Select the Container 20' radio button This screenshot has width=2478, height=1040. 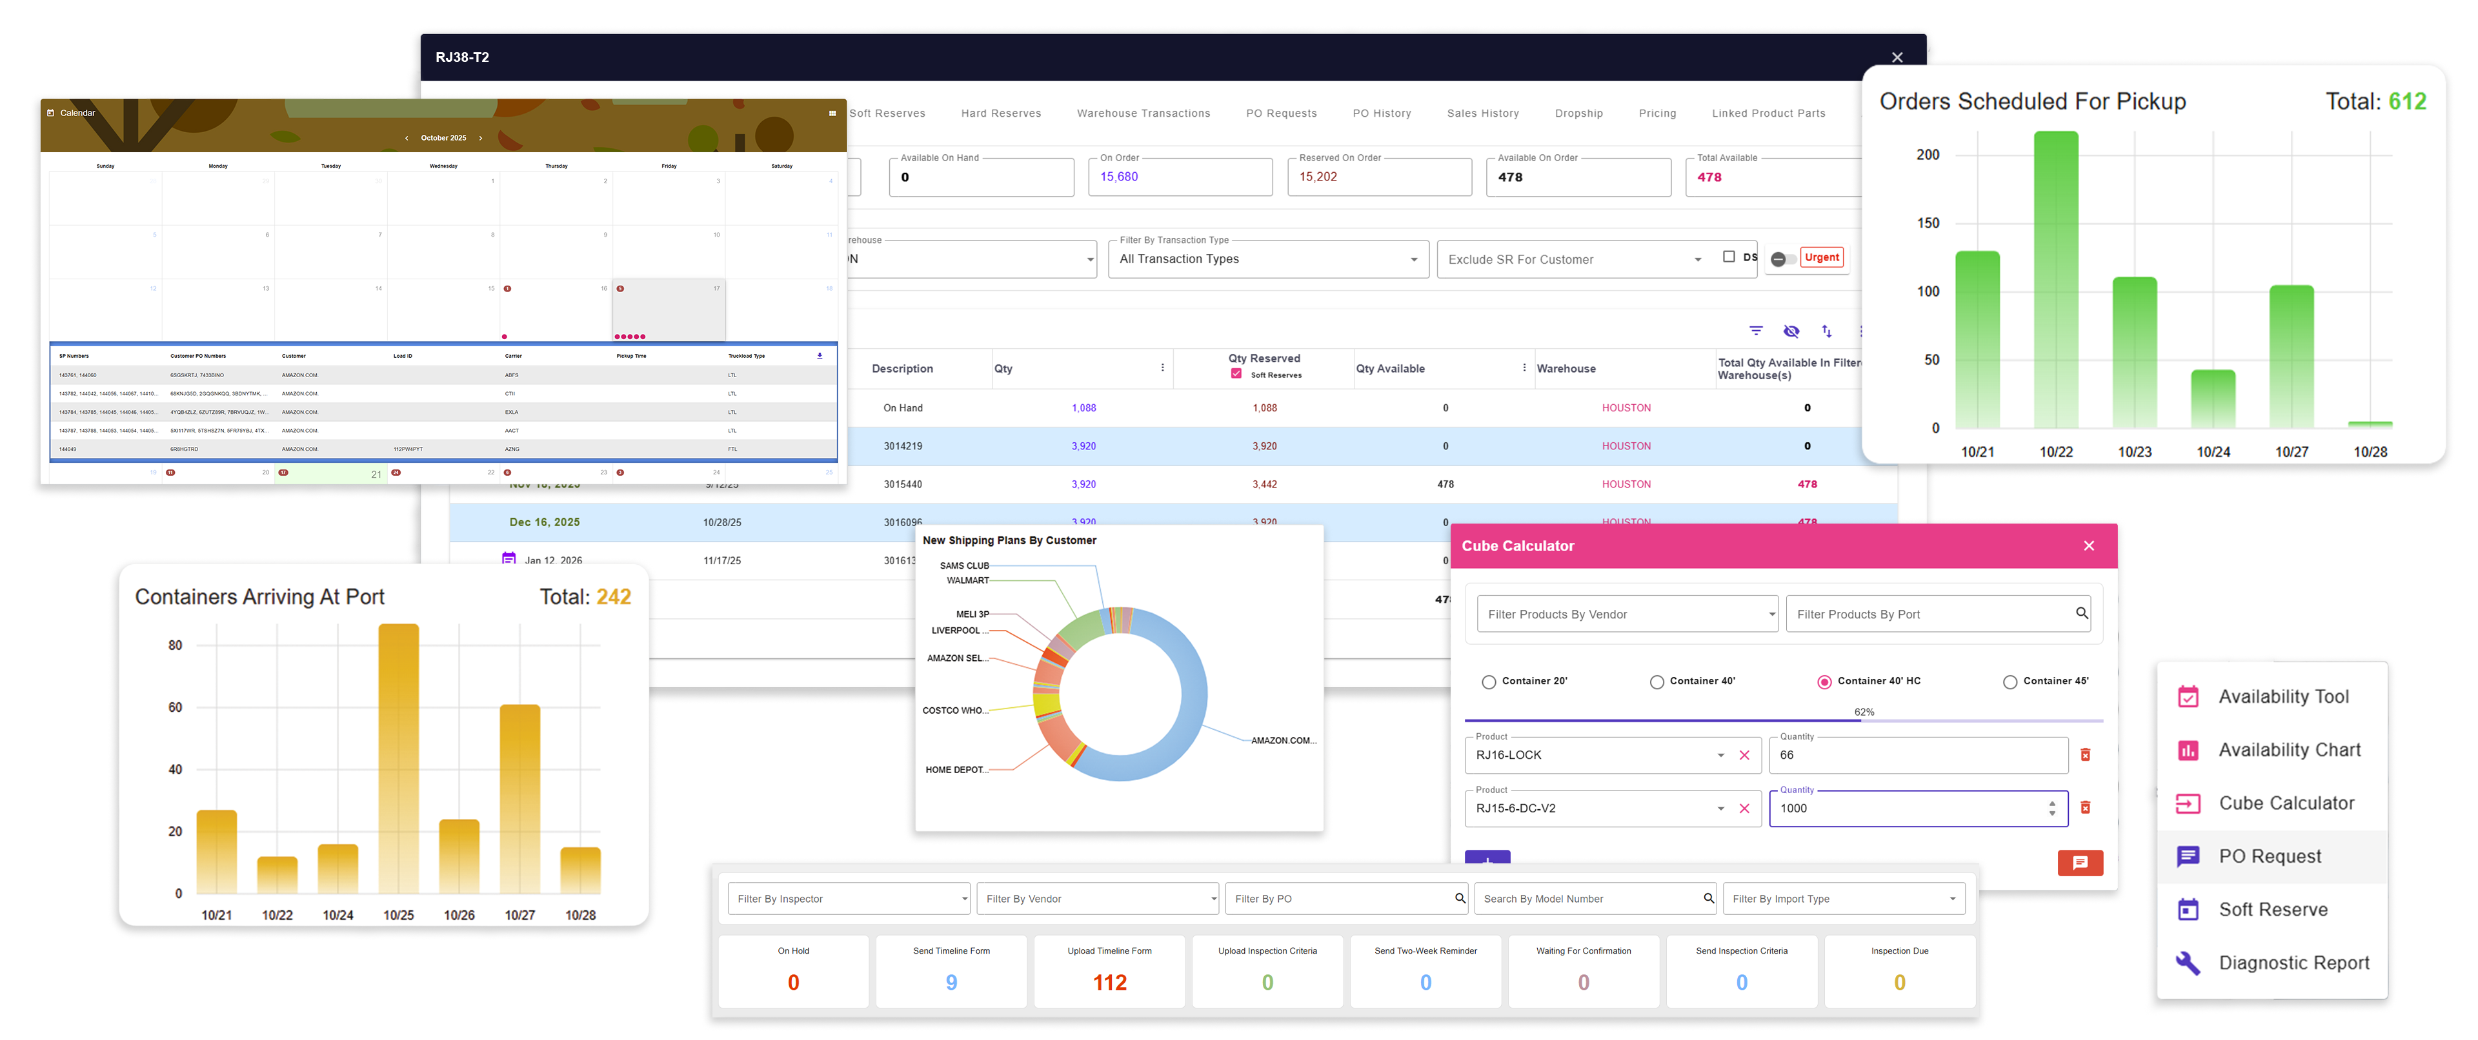(1489, 682)
